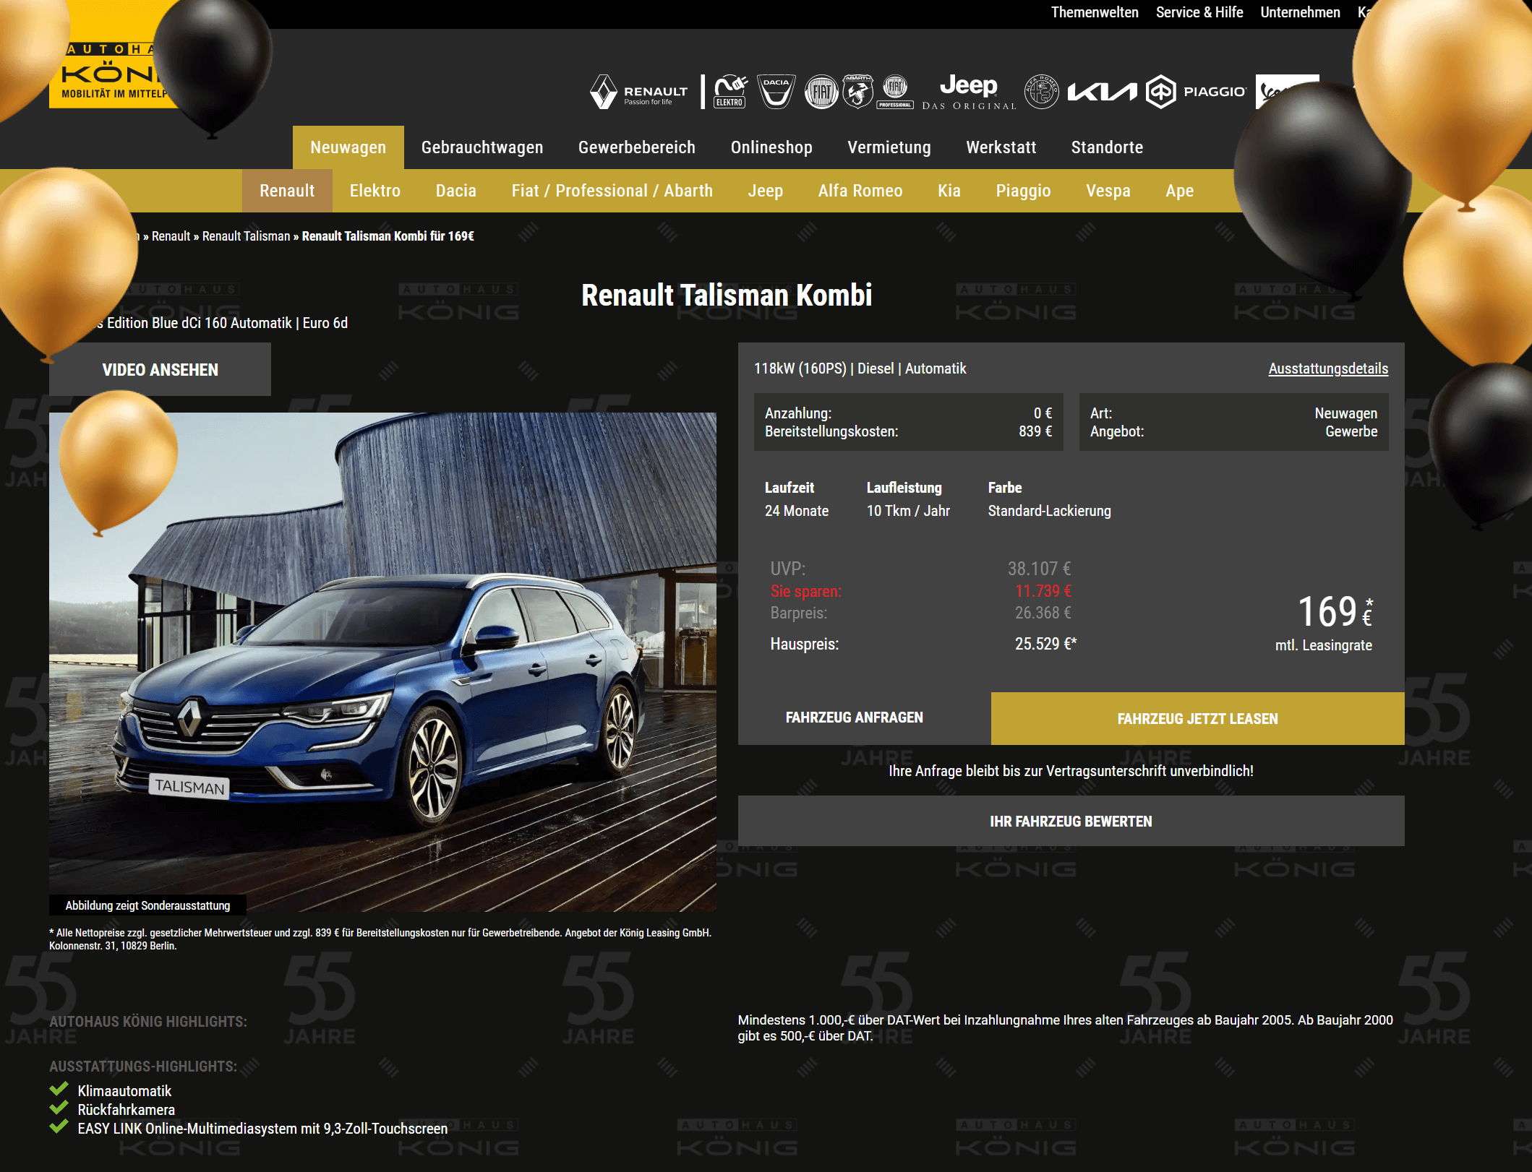Go to Gewerbebereich section
1532x1172 pixels.
637,147
